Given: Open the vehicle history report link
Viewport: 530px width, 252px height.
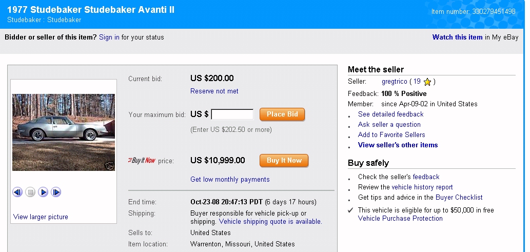Looking at the screenshot, I should coord(422,187).
